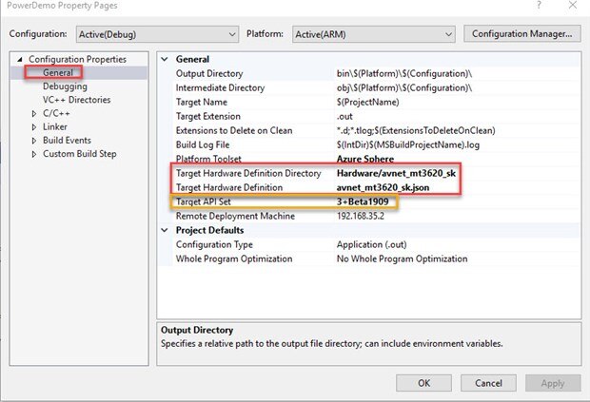Click the Application (.out) value
The width and height of the screenshot is (590, 402).
point(371,244)
